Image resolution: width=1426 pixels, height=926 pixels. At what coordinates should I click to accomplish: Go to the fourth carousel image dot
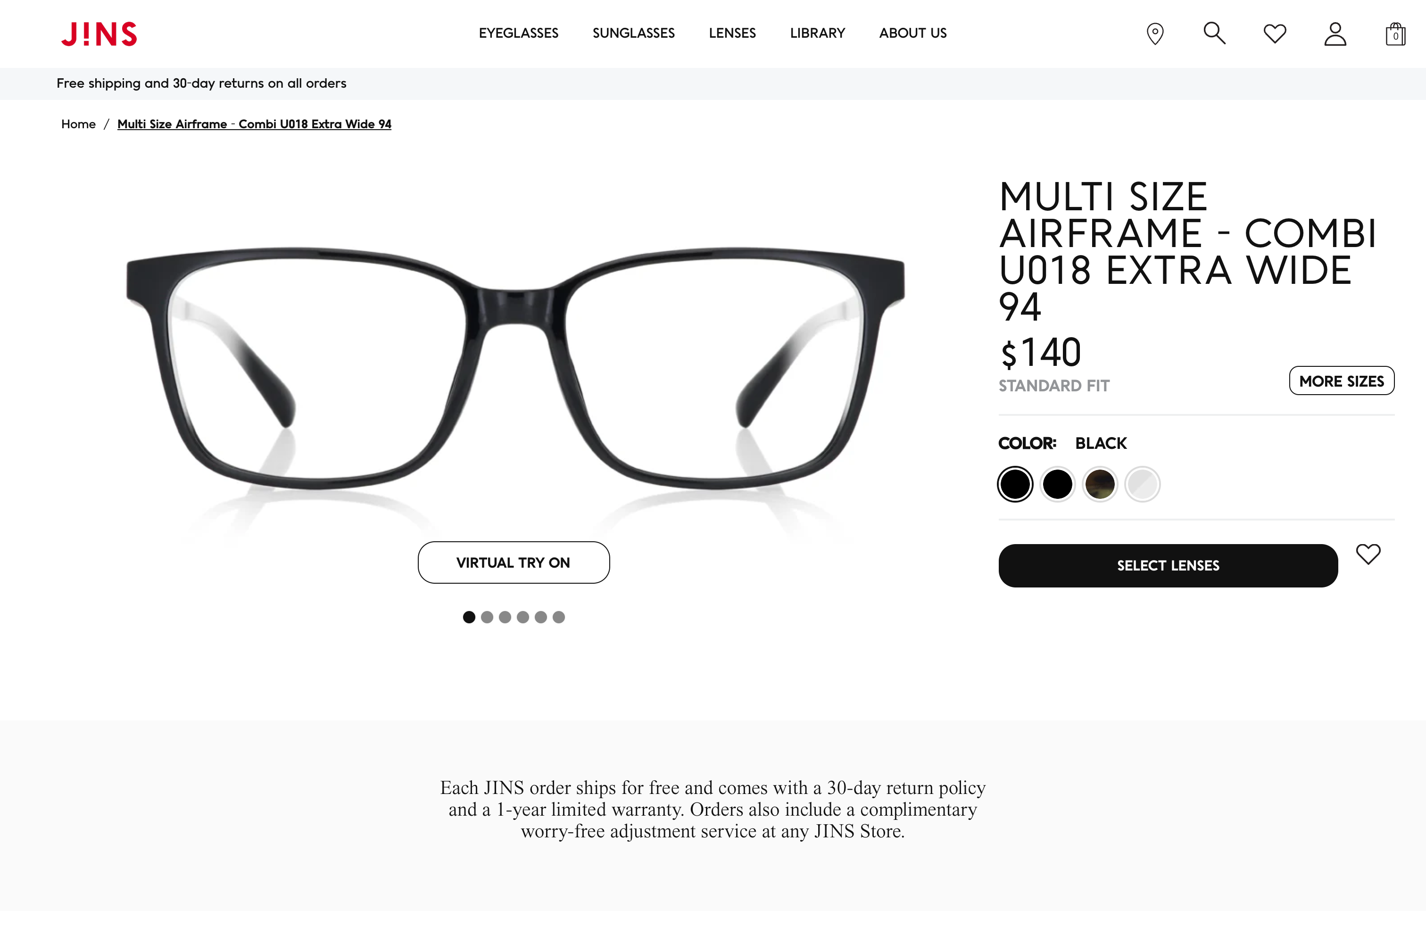point(523,617)
